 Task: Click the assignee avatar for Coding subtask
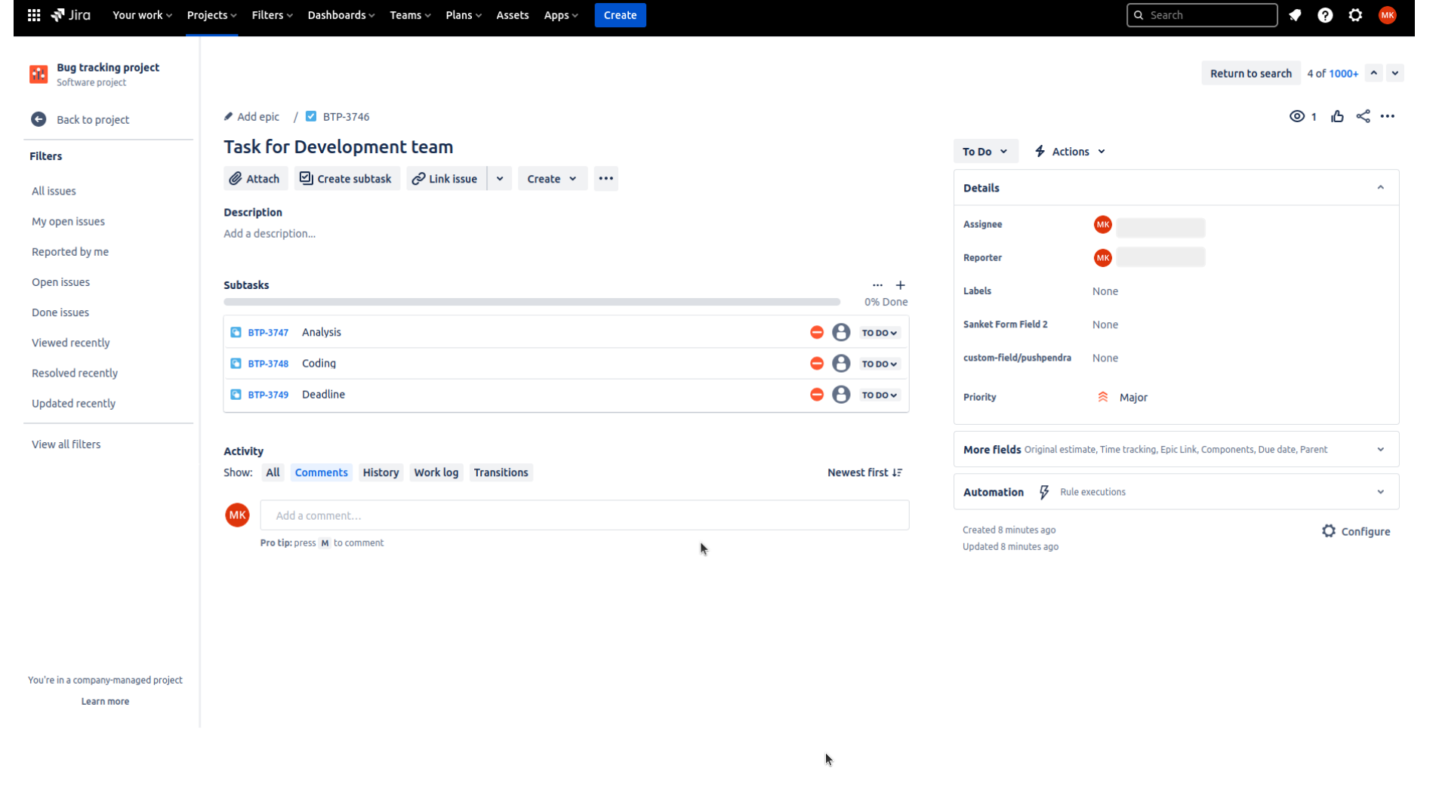[x=841, y=364]
